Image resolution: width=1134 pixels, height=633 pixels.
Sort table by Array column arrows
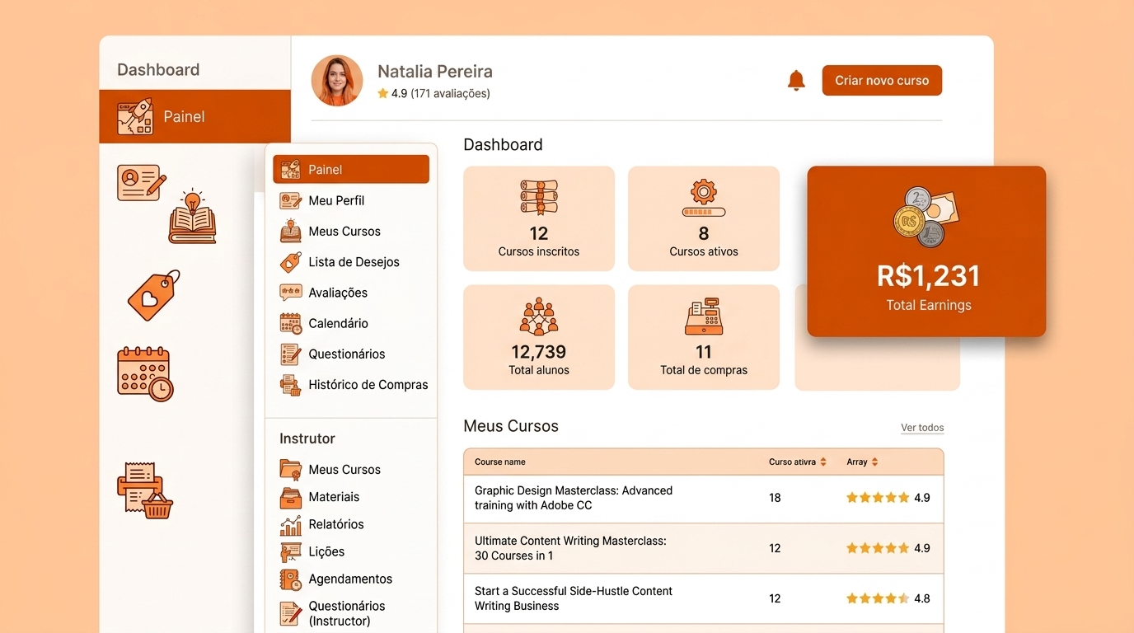[x=874, y=462]
